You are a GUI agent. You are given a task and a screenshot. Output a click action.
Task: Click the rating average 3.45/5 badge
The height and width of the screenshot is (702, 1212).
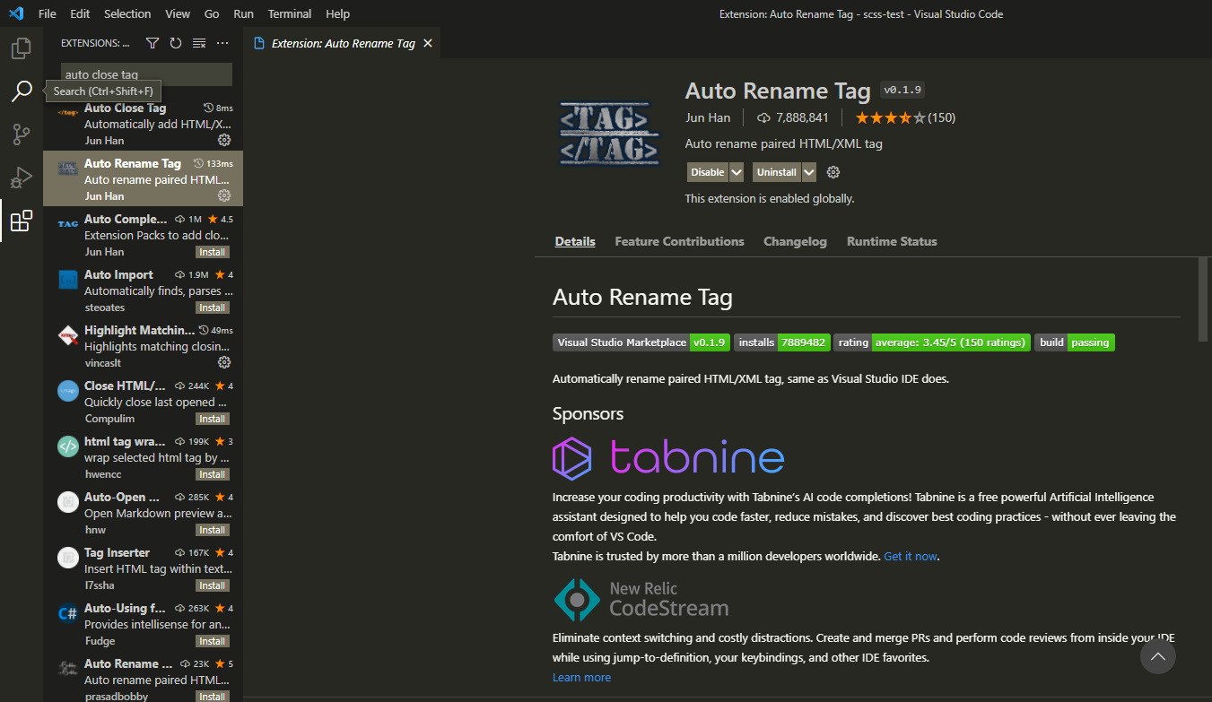tap(931, 342)
